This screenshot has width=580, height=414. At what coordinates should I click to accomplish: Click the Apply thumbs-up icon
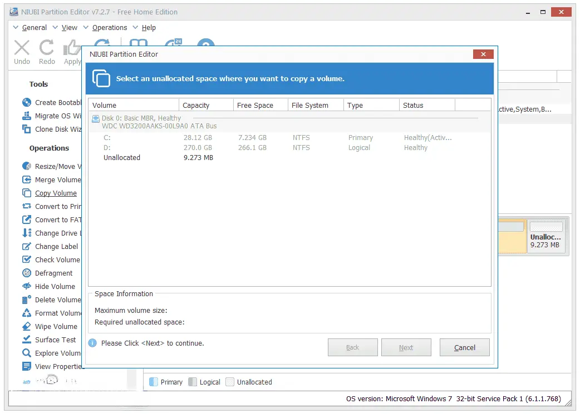click(72, 48)
